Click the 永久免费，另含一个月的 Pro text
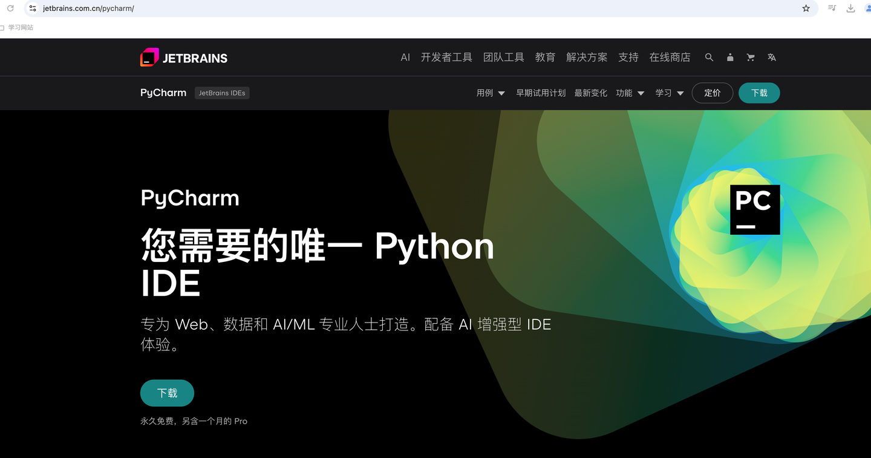This screenshot has width=871, height=458. 194,421
